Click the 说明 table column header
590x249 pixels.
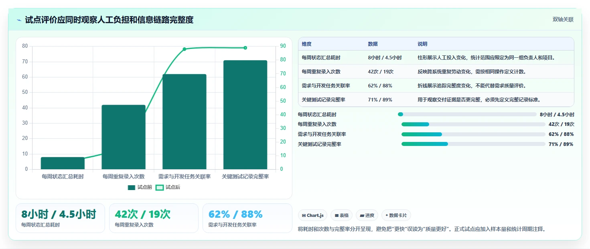point(422,44)
